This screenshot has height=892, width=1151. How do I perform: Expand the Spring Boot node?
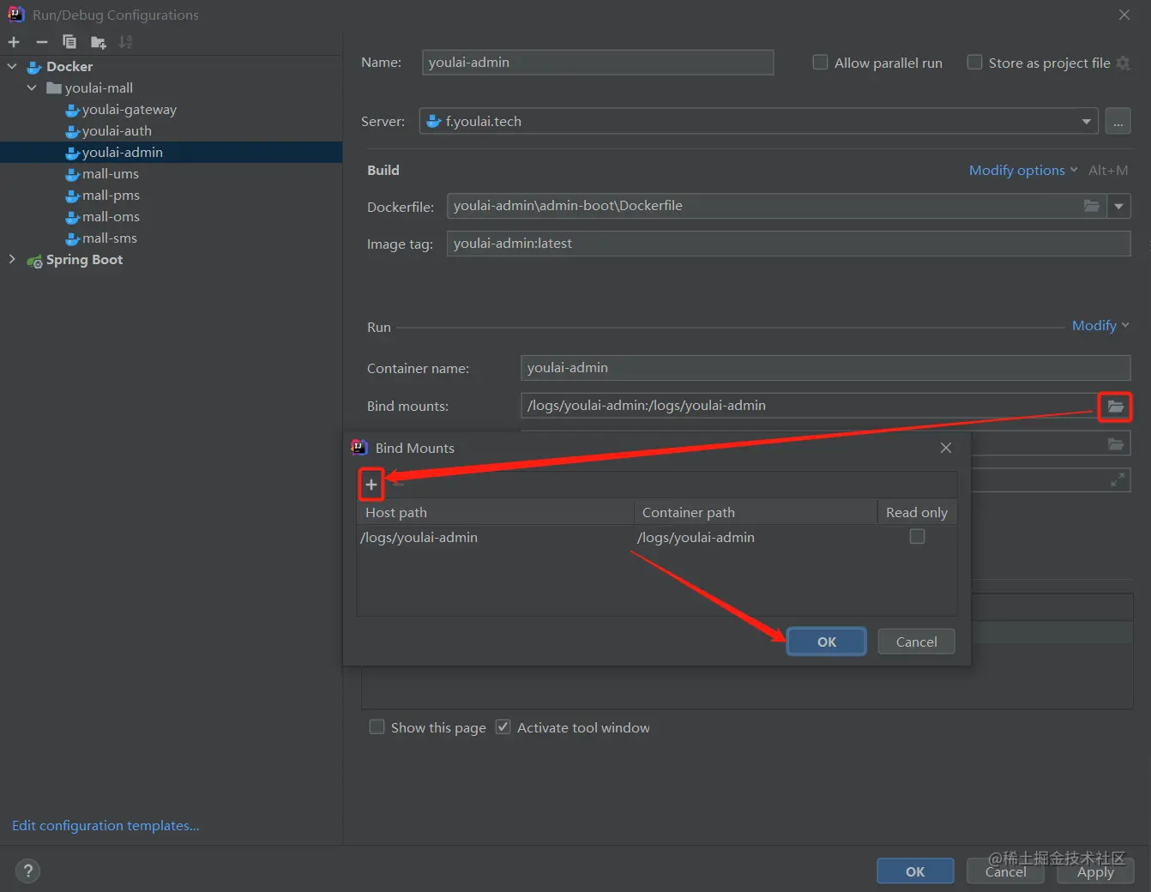tap(12, 259)
